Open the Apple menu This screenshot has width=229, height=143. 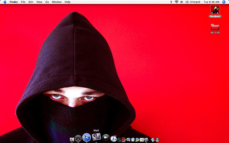click(5, 2)
